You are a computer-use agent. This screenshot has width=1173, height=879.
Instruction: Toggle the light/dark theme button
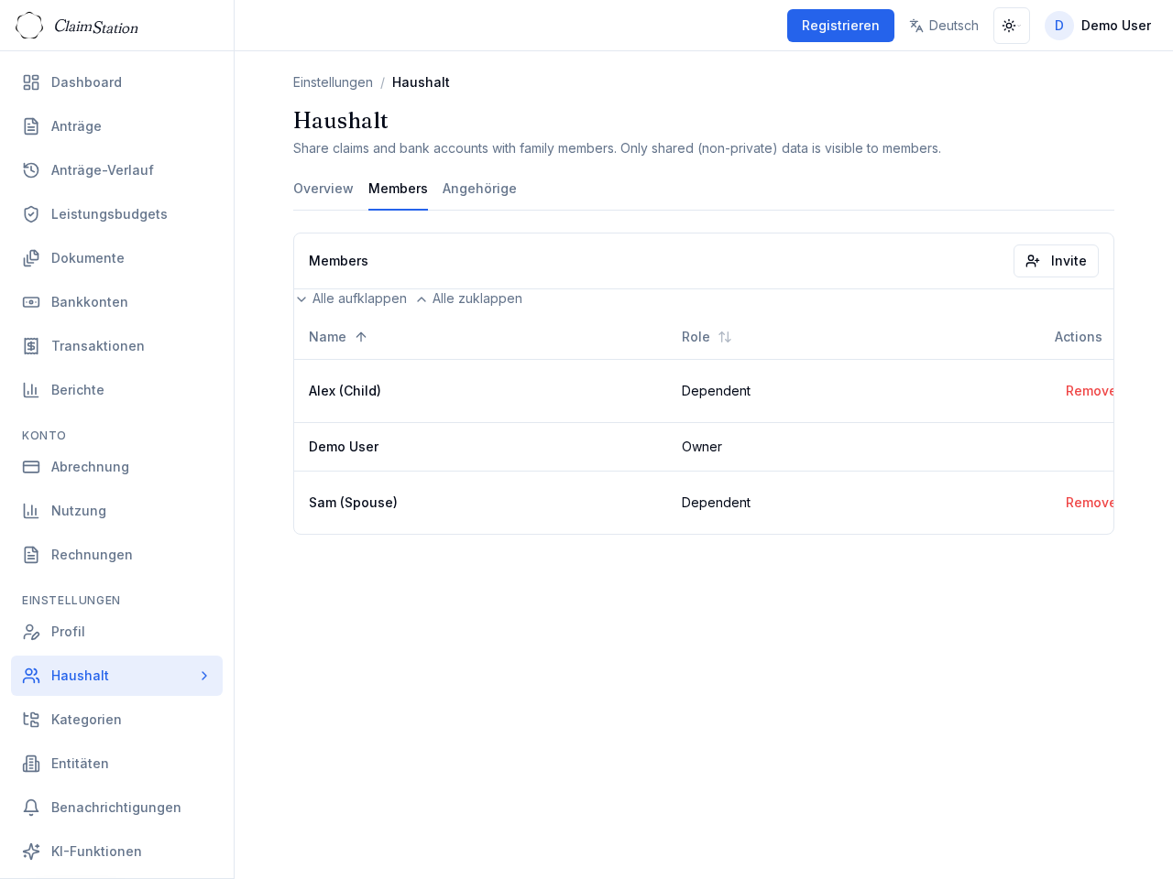[x=1011, y=26]
